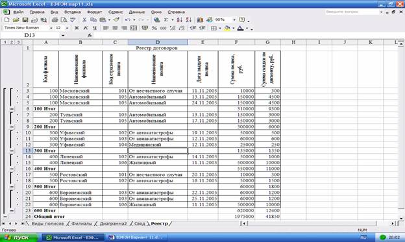
Task: Toggle underline formatting button
Action: pos(95,28)
